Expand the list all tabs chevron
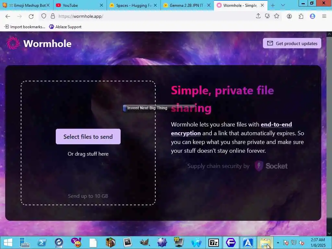This screenshot has height=249, width=332. point(283,5)
